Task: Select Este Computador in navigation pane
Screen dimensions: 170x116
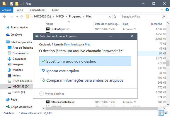Action: tap(21, 42)
